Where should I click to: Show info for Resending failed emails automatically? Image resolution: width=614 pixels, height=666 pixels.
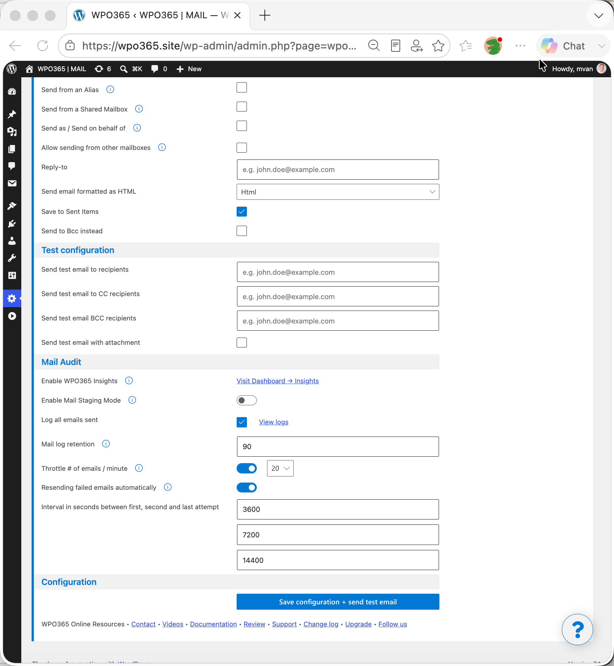tap(168, 487)
